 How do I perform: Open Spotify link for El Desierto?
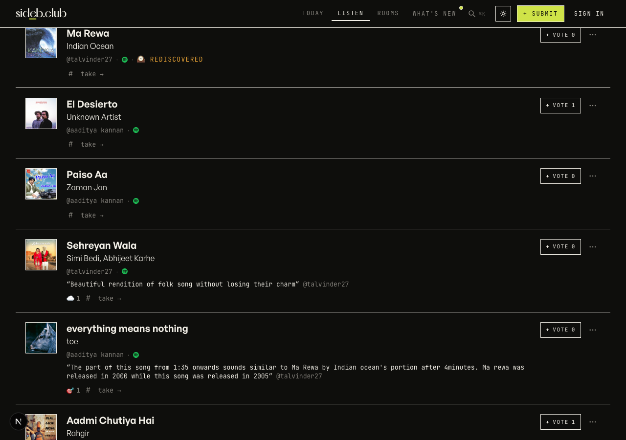pyautogui.click(x=136, y=130)
